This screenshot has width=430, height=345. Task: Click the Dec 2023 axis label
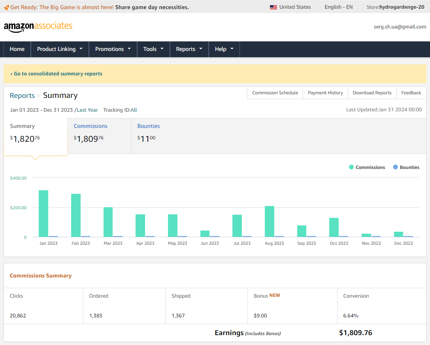403,243
